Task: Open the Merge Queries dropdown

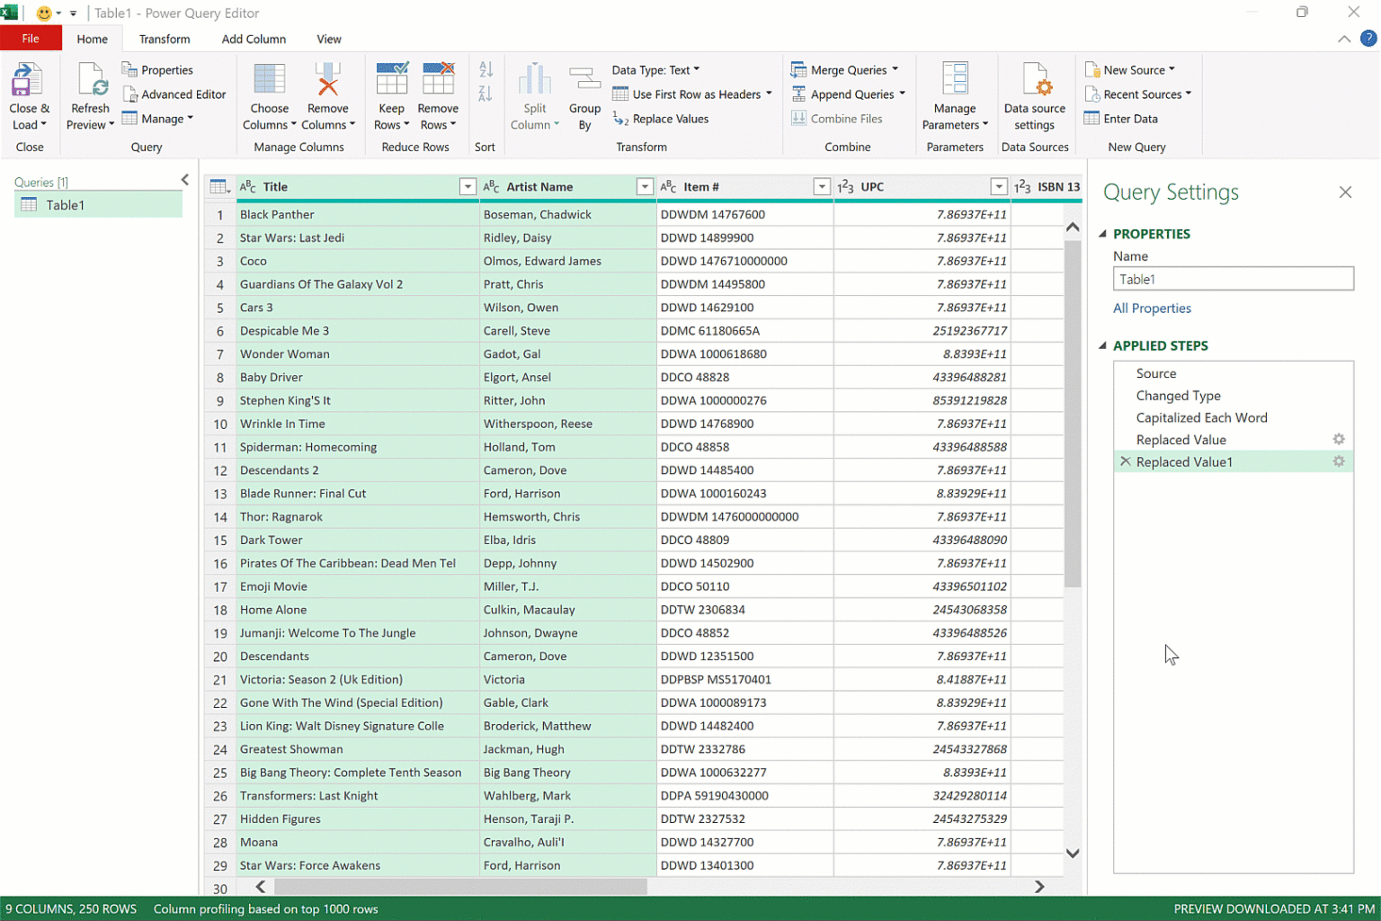Action: [x=895, y=70]
